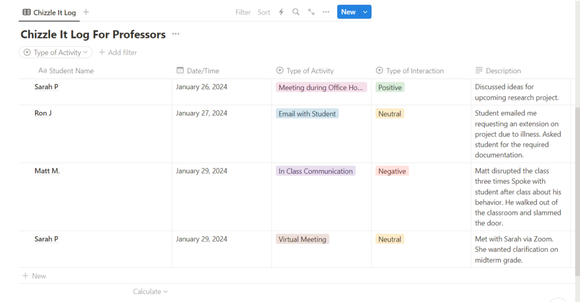The image size is (580, 302).
Task: Click the plus icon to add a view
Action: [86, 12]
